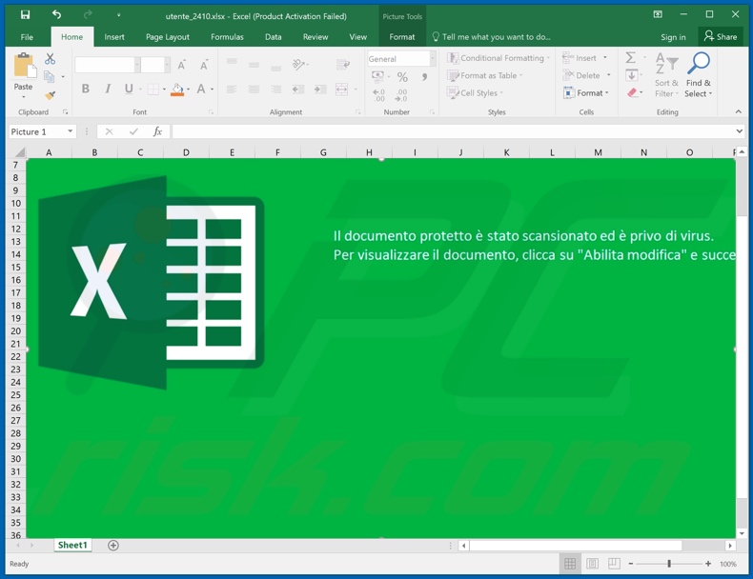Add a new sheet with plus button
The height and width of the screenshot is (579, 753).
pyautogui.click(x=113, y=546)
